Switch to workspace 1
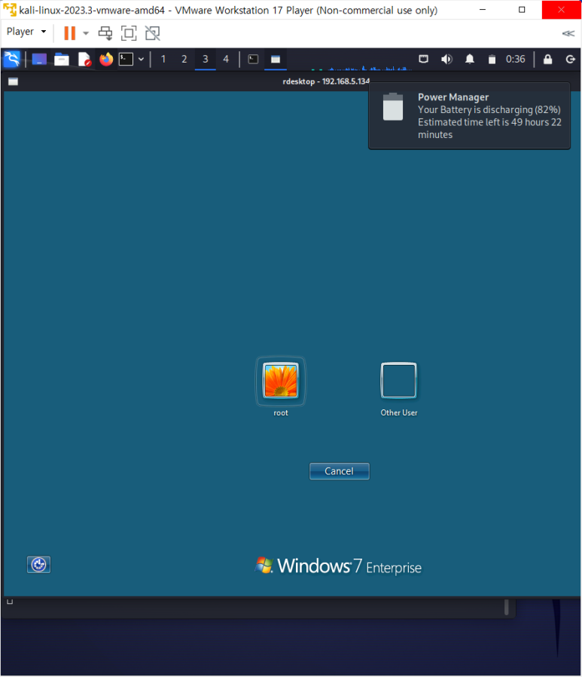 coord(163,59)
